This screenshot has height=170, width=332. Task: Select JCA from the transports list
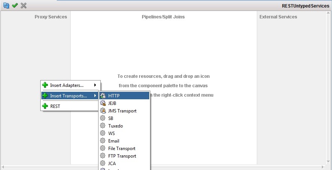[x=112, y=164]
